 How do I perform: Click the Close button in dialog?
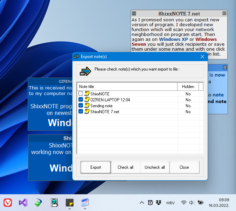click(x=185, y=167)
